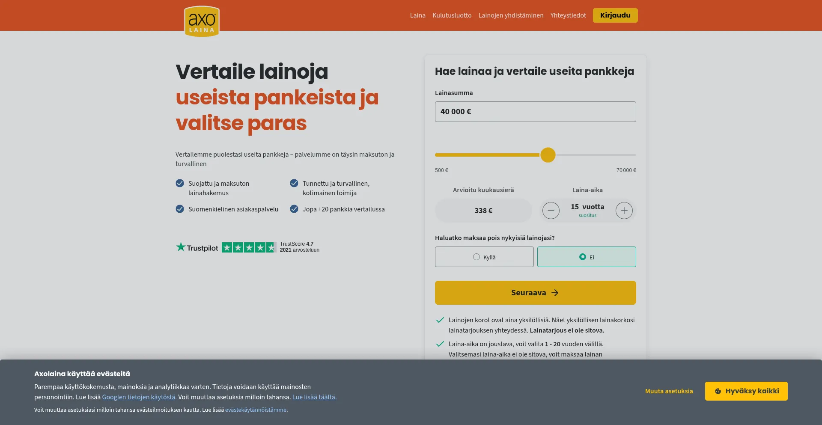822x425 pixels.
Task: Click checkmark icon beside Suomenkielinen asiakaspalvelu
Action: [x=180, y=209]
